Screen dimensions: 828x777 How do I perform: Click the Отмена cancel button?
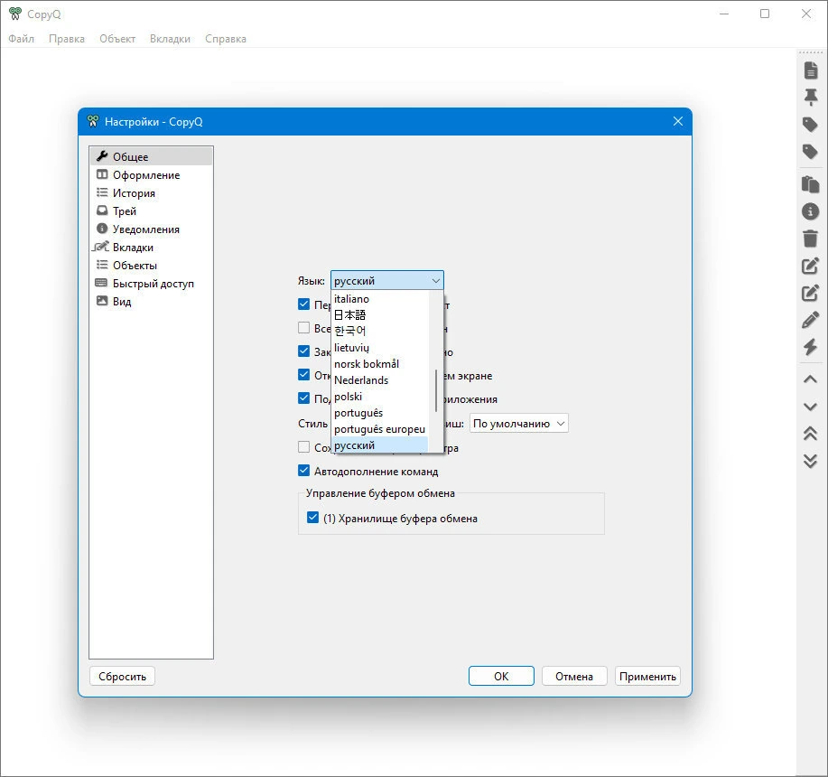click(574, 676)
